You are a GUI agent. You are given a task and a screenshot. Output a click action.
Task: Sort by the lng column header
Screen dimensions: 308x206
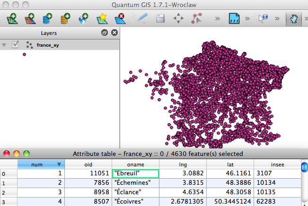183,165
